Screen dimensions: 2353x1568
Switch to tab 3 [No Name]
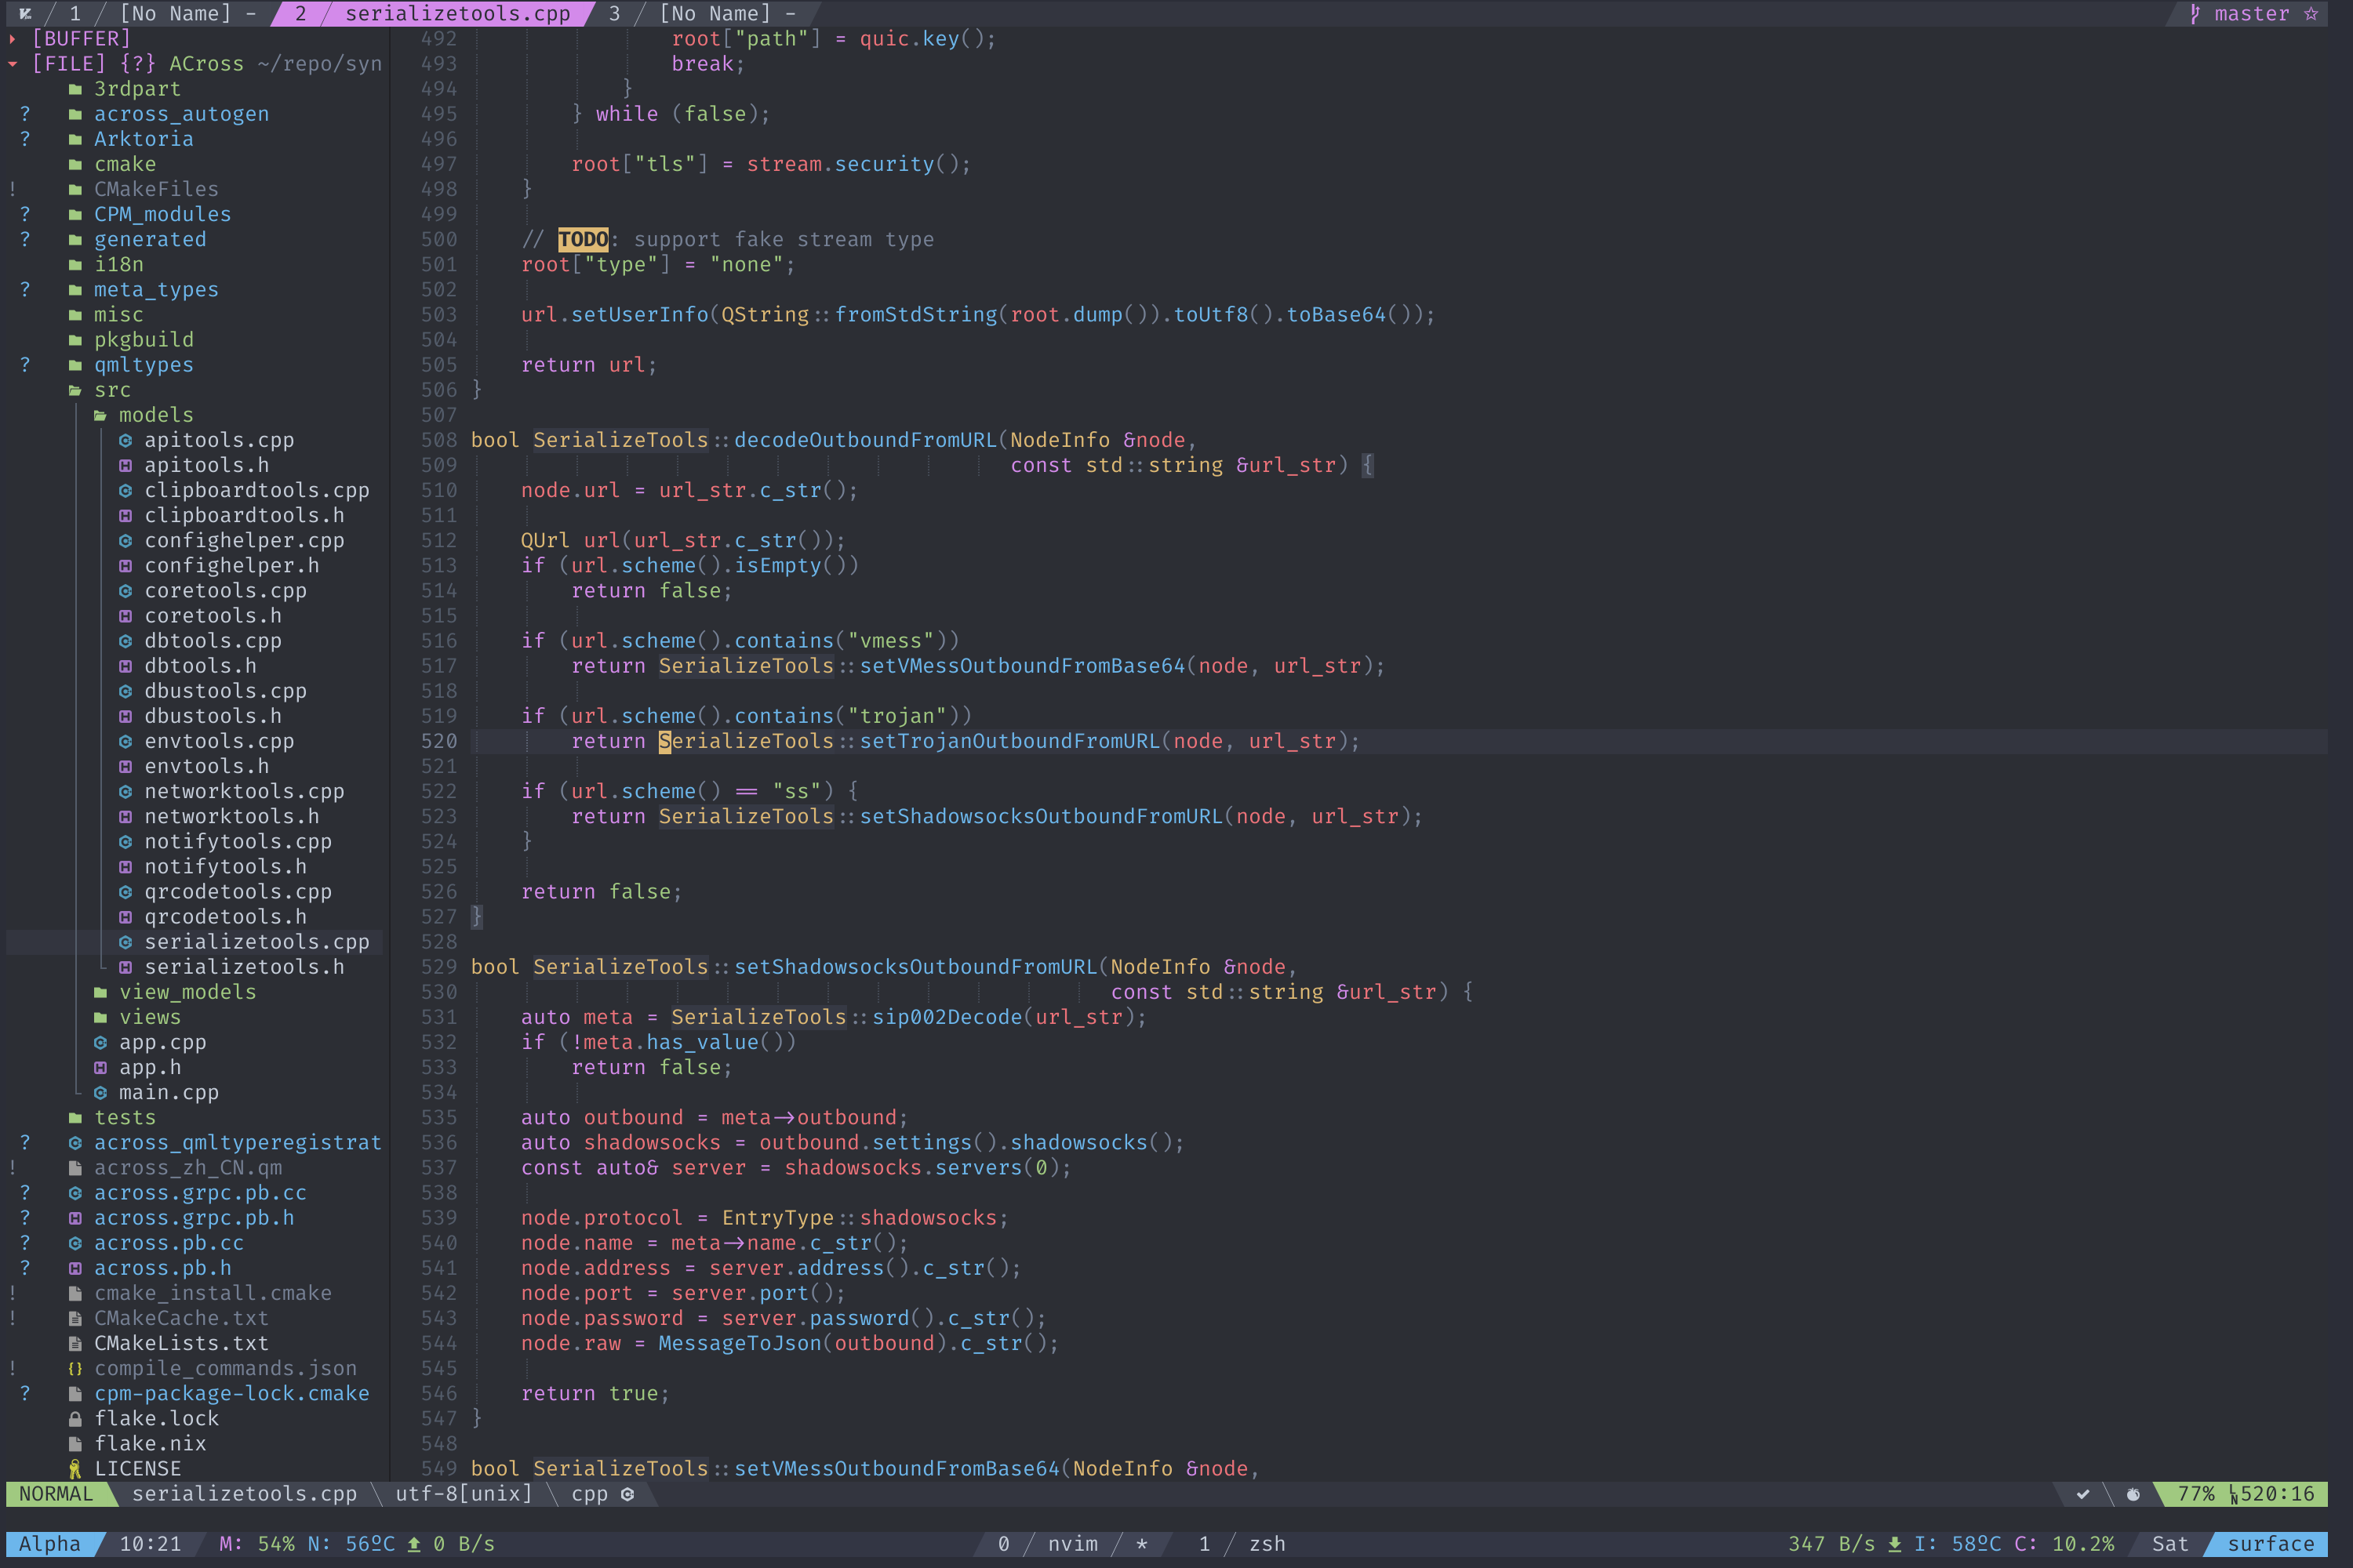pyautogui.click(x=701, y=14)
